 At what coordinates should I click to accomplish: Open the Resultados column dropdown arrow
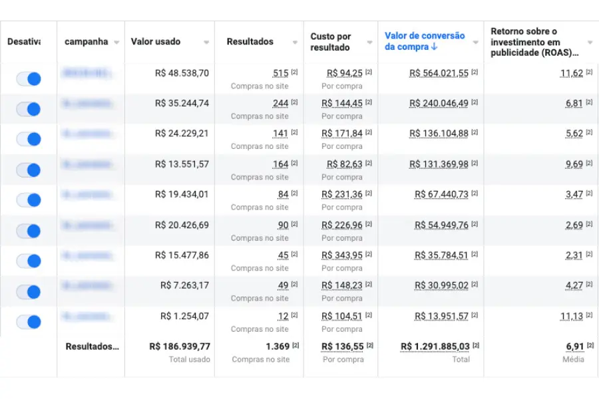(296, 42)
